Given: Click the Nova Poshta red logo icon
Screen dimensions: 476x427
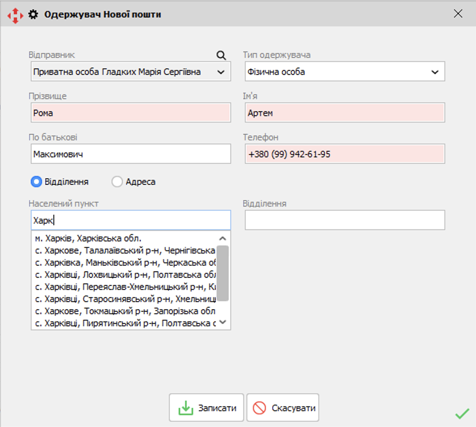Looking at the screenshot, I should click(x=15, y=15).
